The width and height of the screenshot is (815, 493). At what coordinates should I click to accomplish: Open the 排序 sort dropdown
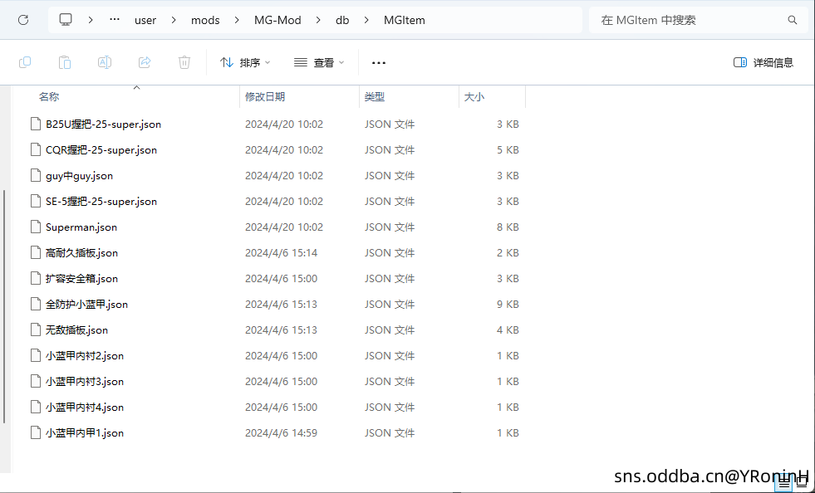(x=243, y=62)
